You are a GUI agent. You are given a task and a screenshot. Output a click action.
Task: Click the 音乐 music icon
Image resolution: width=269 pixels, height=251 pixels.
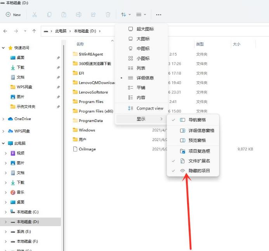[x=13, y=192]
